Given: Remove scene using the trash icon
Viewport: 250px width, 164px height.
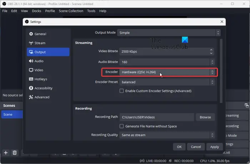Looking at the screenshot, I should click(x=15, y=153).
